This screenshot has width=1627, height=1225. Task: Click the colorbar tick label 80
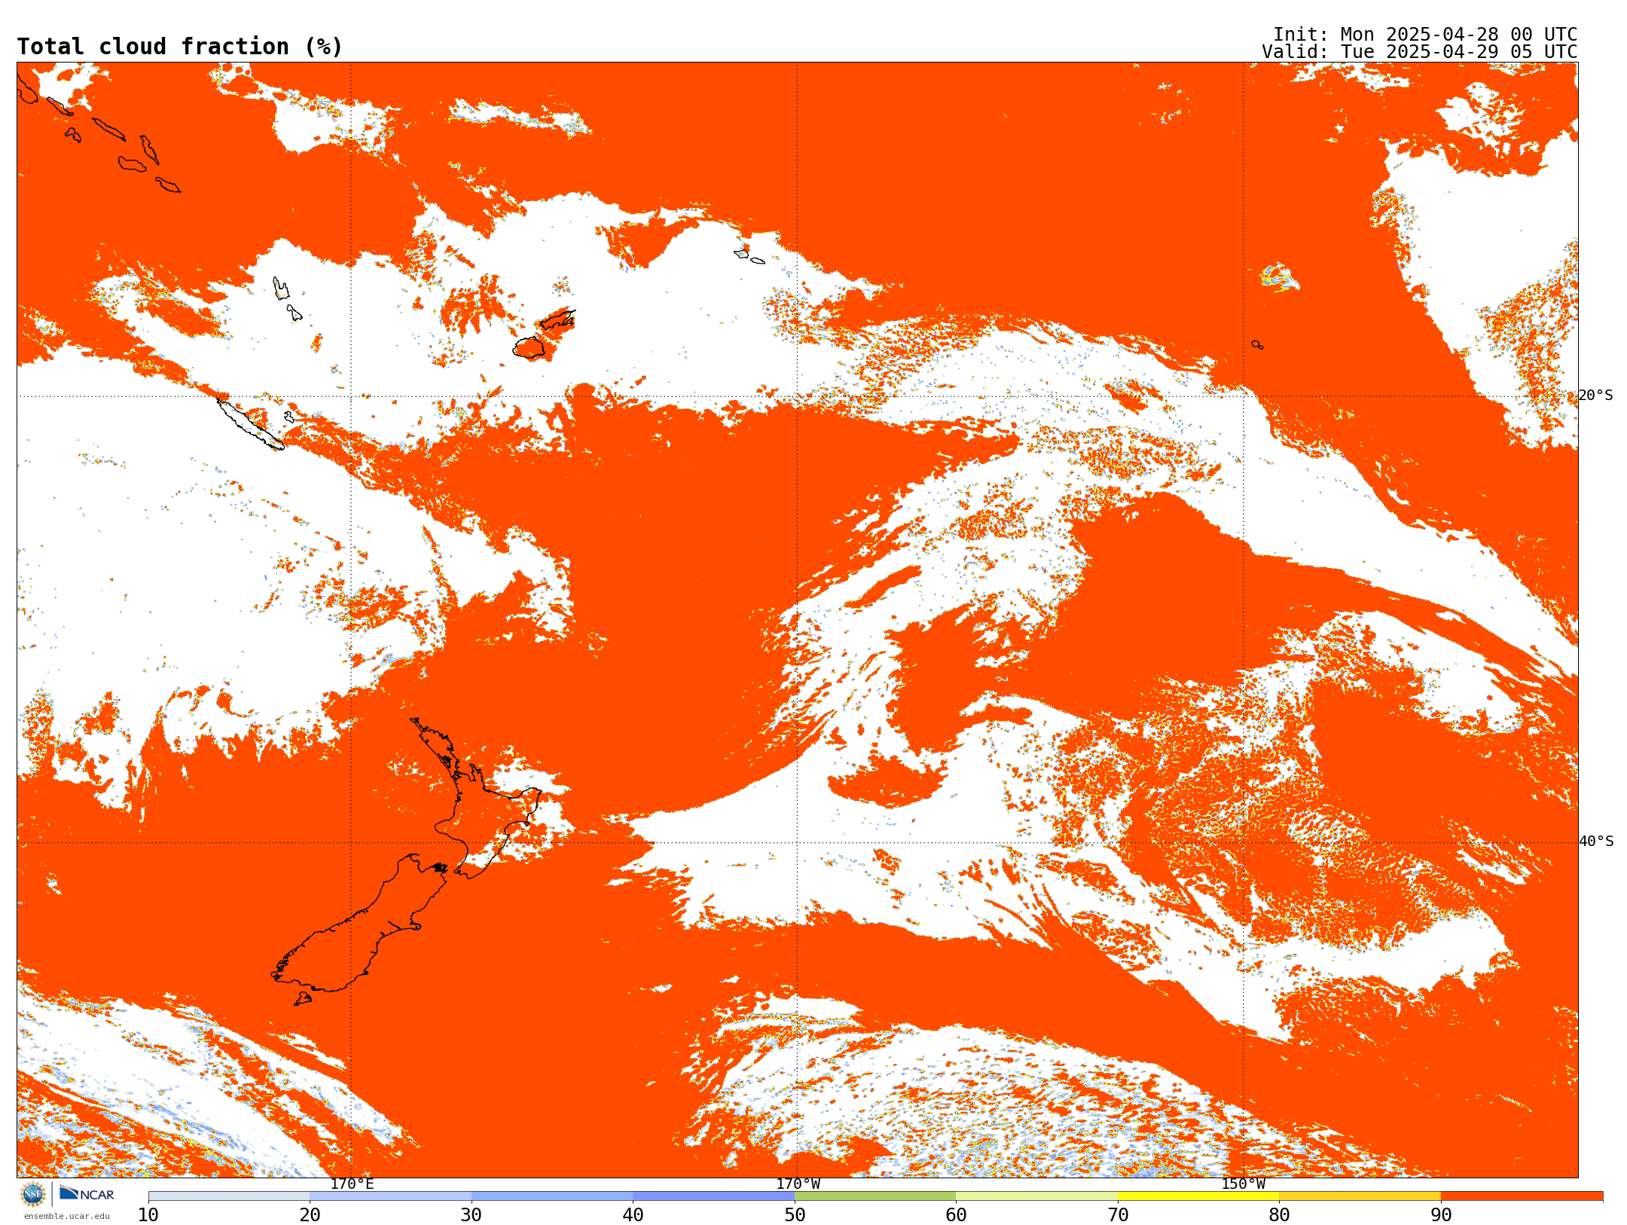click(x=1279, y=1215)
